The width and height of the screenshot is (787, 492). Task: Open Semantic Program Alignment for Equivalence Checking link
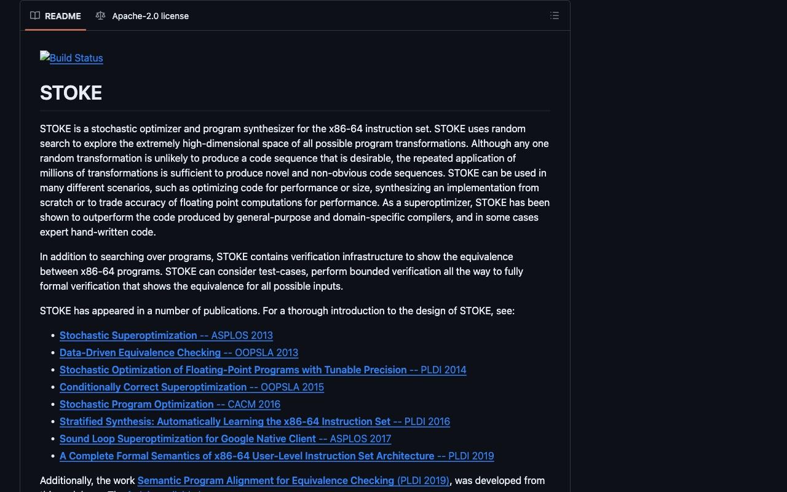[293, 480]
